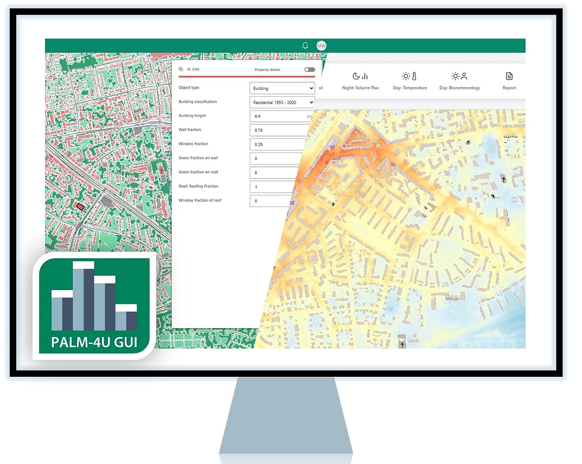Click the PALM-4U GUI logo
This screenshot has height=464, width=582.
[94, 306]
